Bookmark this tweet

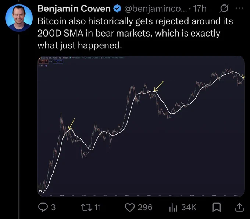[x=217, y=207]
